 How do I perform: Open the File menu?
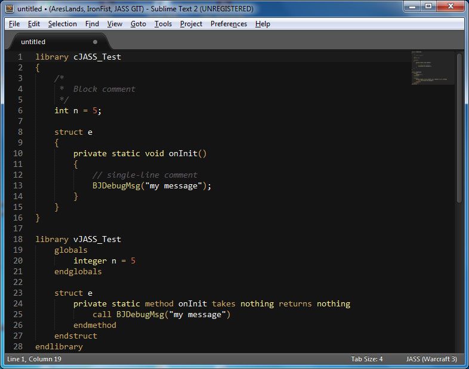click(x=14, y=24)
